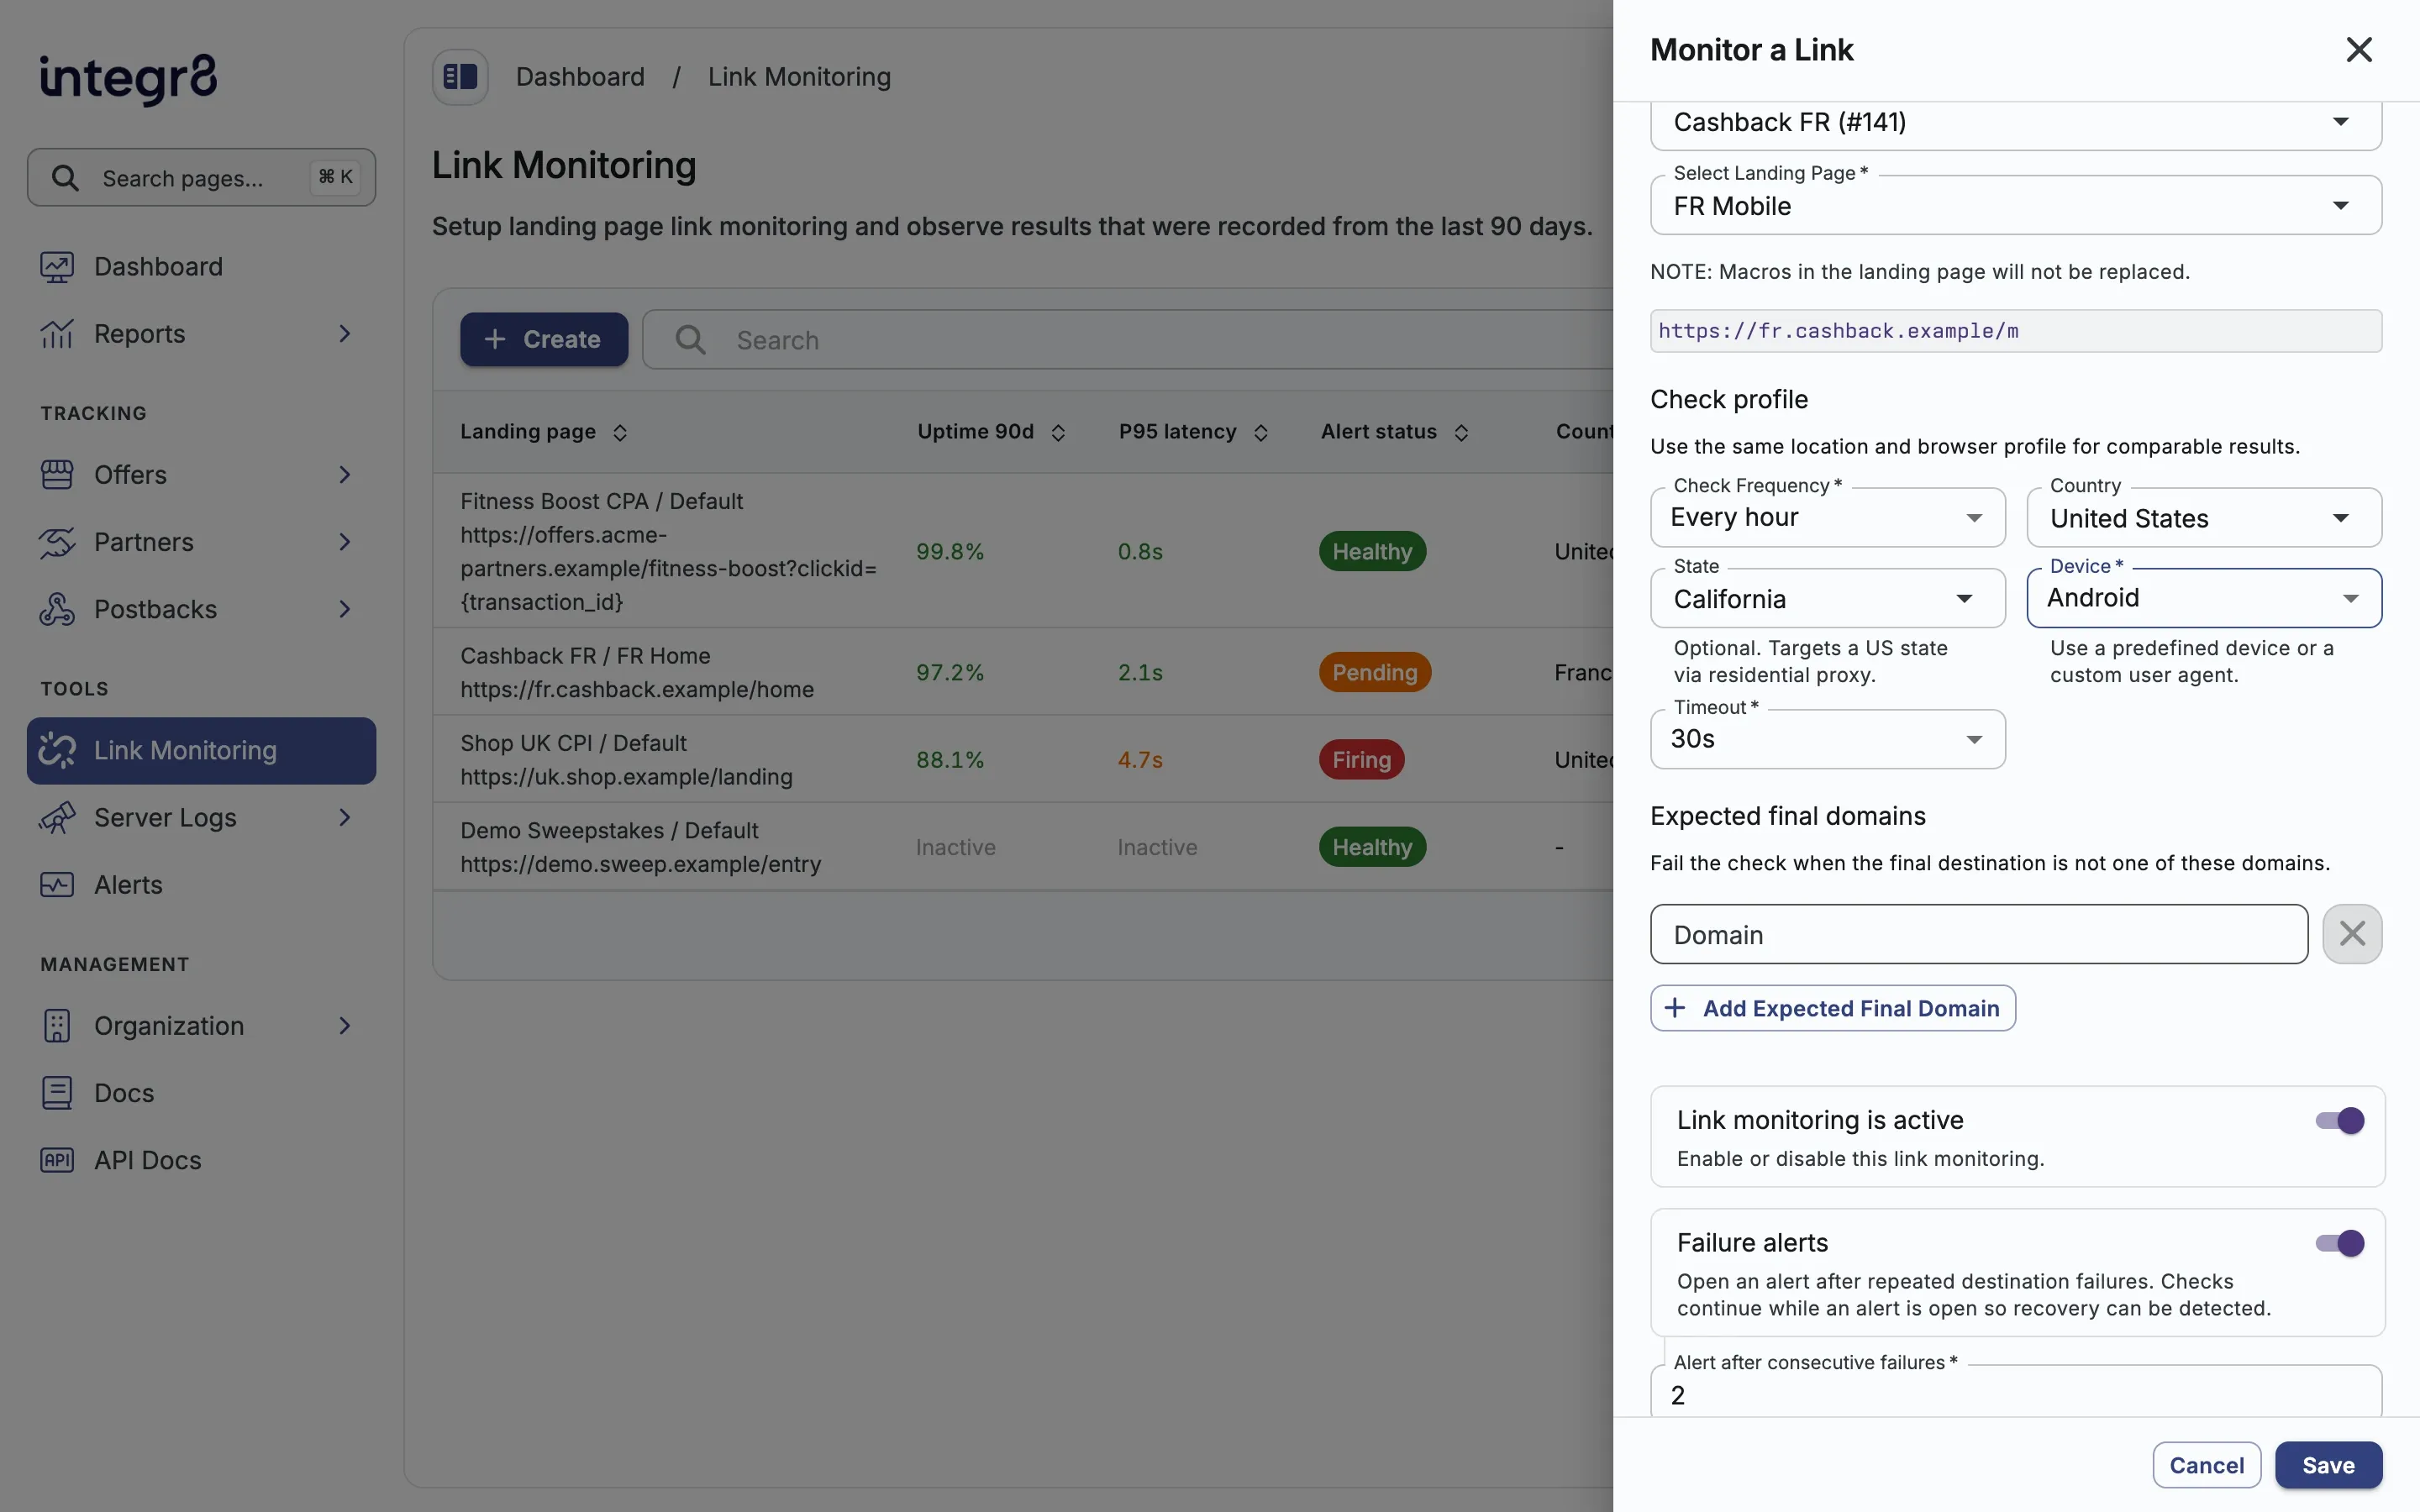Open the Device dropdown showing Android
The width and height of the screenshot is (2420, 1512).
point(2204,598)
